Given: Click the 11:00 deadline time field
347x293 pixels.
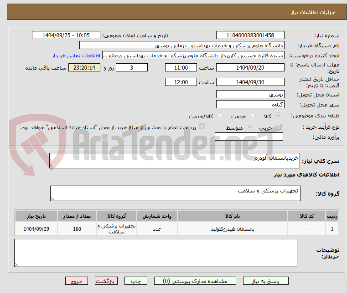Looking at the screenshot, I should (x=181, y=68).
